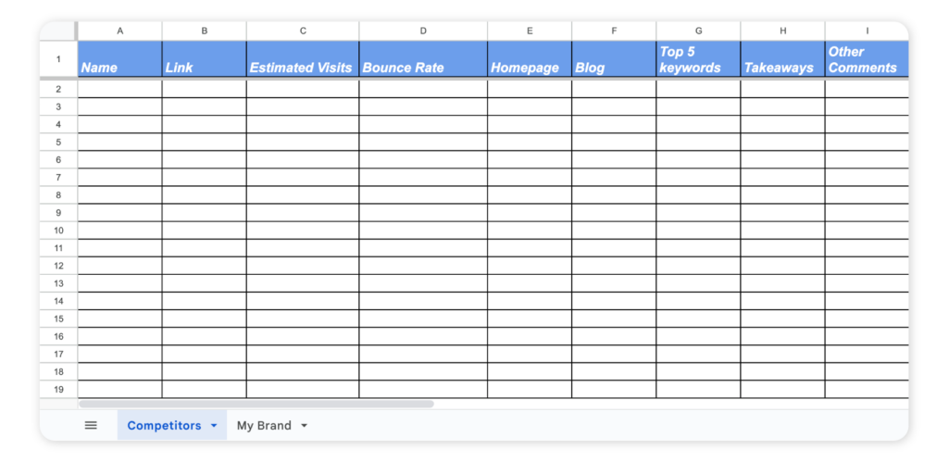948x462 pixels.
Task: Select row 19 header number
Action: 58,389
